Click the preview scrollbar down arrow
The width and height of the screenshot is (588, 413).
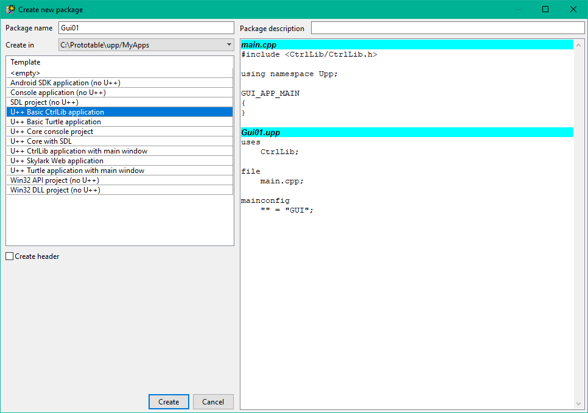pyautogui.click(x=578, y=404)
